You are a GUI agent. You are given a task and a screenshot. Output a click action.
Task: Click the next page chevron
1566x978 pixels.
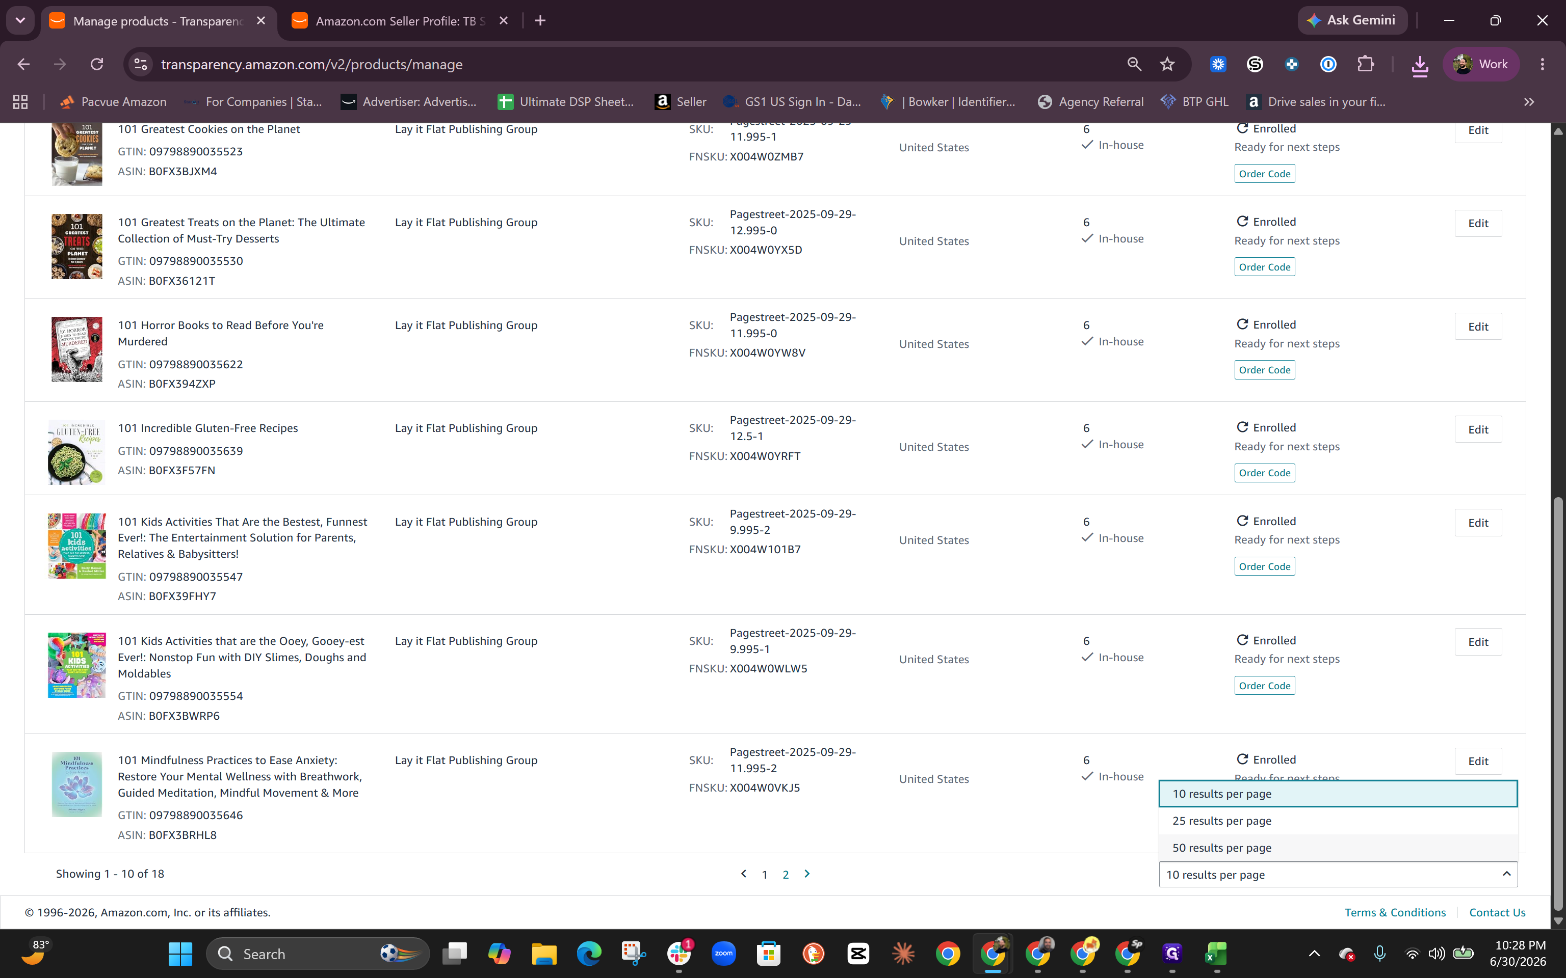807,874
